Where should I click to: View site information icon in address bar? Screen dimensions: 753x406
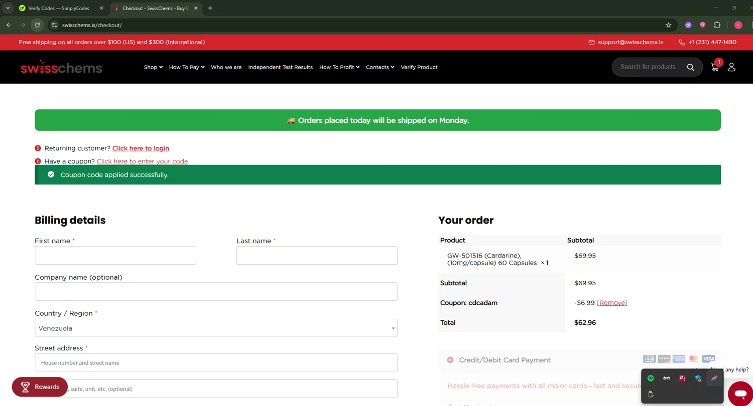(x=54, y=25)
